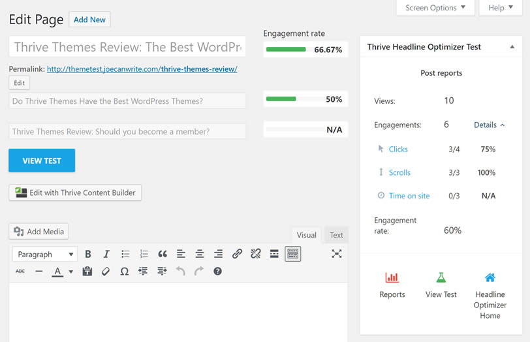Image resolution: width=530 pixels, height=342 pixels.
Task: Clear formatting with the eraser icon
Action: 106,271
